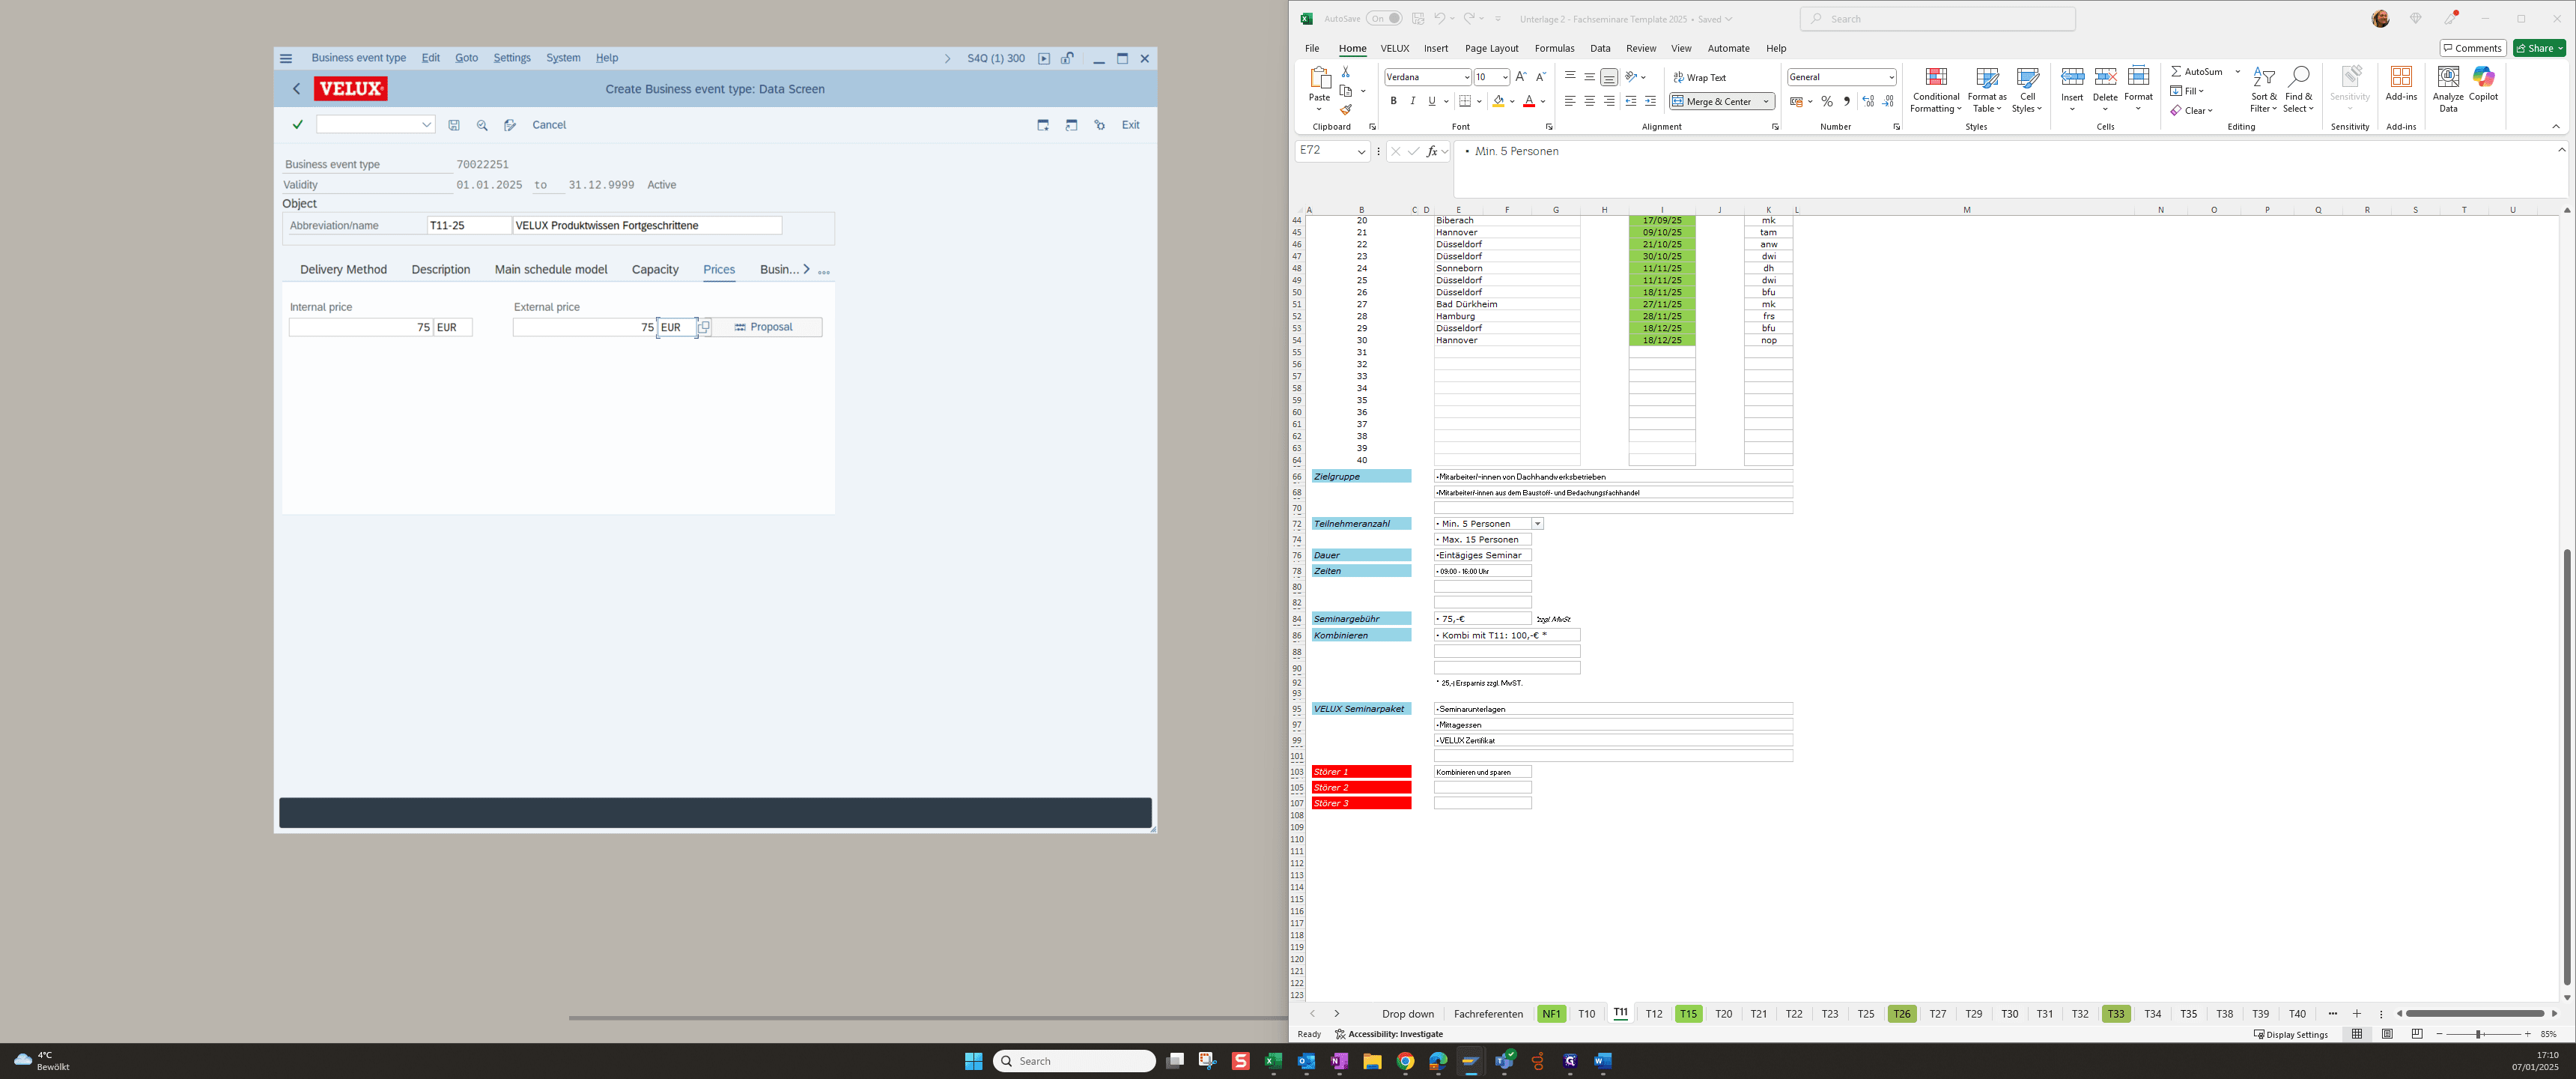
Task: Click the green checkmark Enter icon in SAP
Action: point(297,125)
